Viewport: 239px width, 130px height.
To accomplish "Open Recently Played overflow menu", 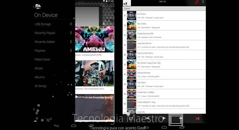I will click(x=71, y=33).
